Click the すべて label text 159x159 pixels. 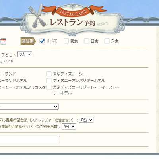click(x=52, y=41)
